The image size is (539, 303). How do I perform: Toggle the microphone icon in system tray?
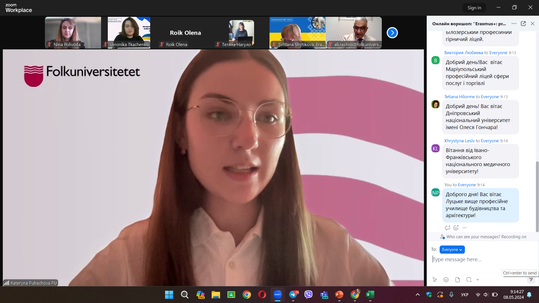coord(451,295)
